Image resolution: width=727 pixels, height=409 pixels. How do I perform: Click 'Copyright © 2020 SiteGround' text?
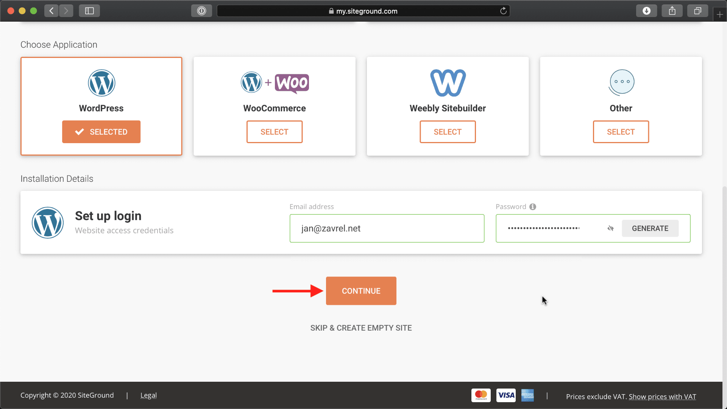click(67, 395)
